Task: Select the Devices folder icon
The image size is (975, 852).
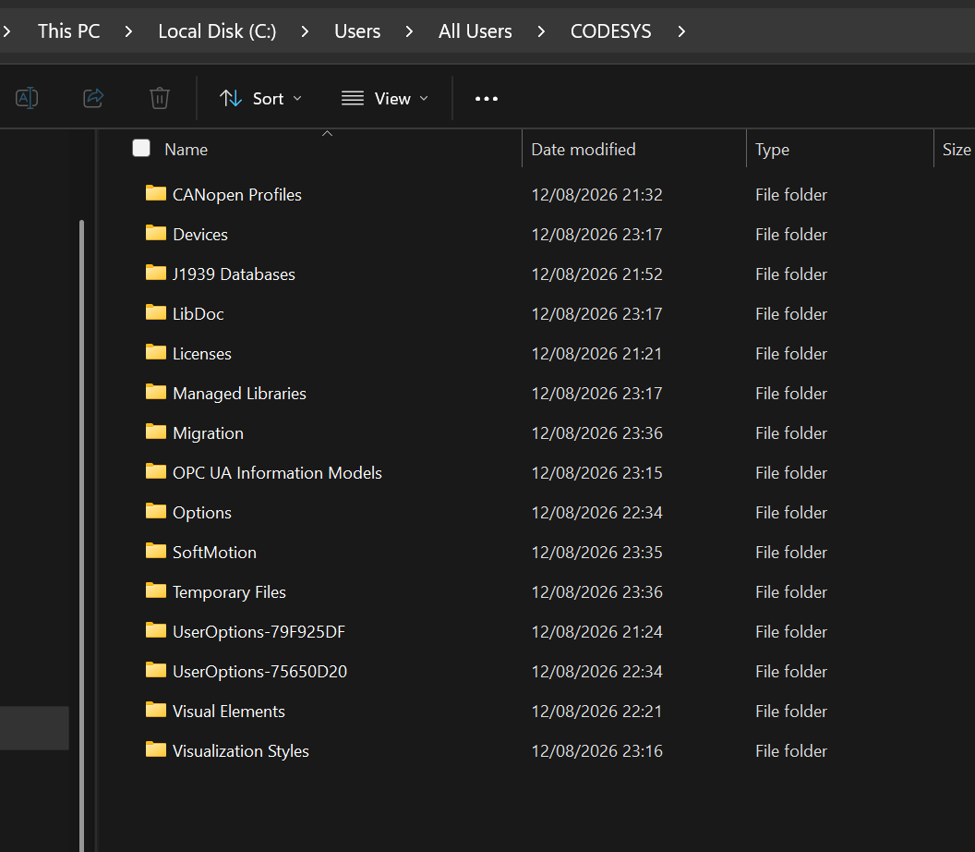Action: click(x=155, y=234)
